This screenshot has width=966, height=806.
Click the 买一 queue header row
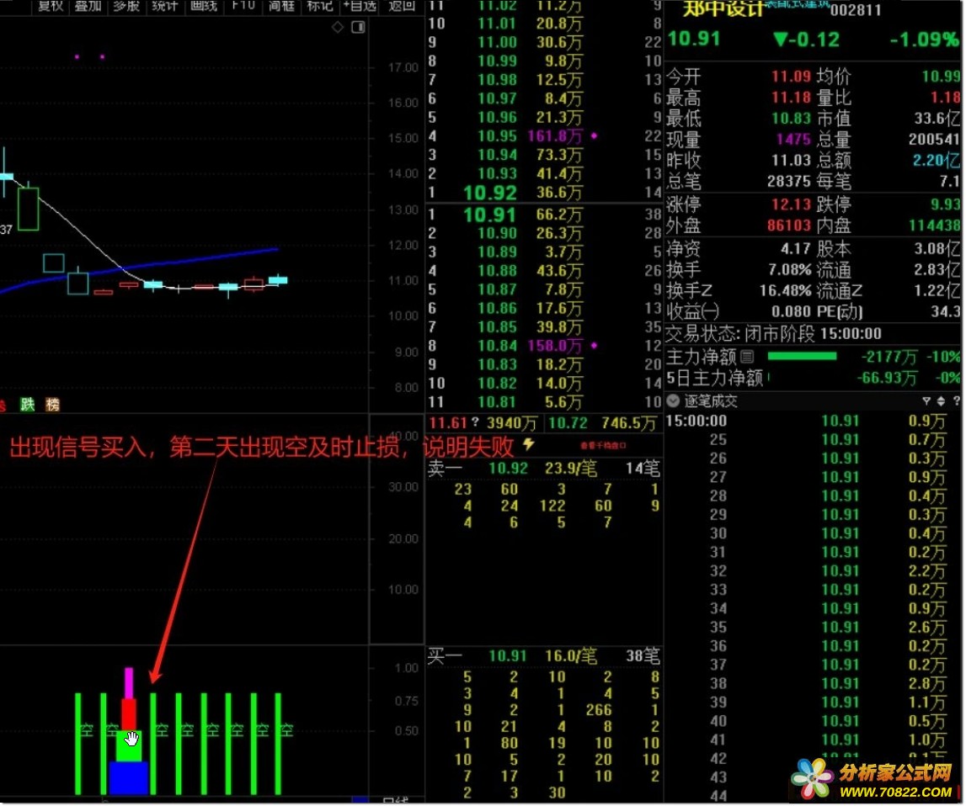pos(544,656)
